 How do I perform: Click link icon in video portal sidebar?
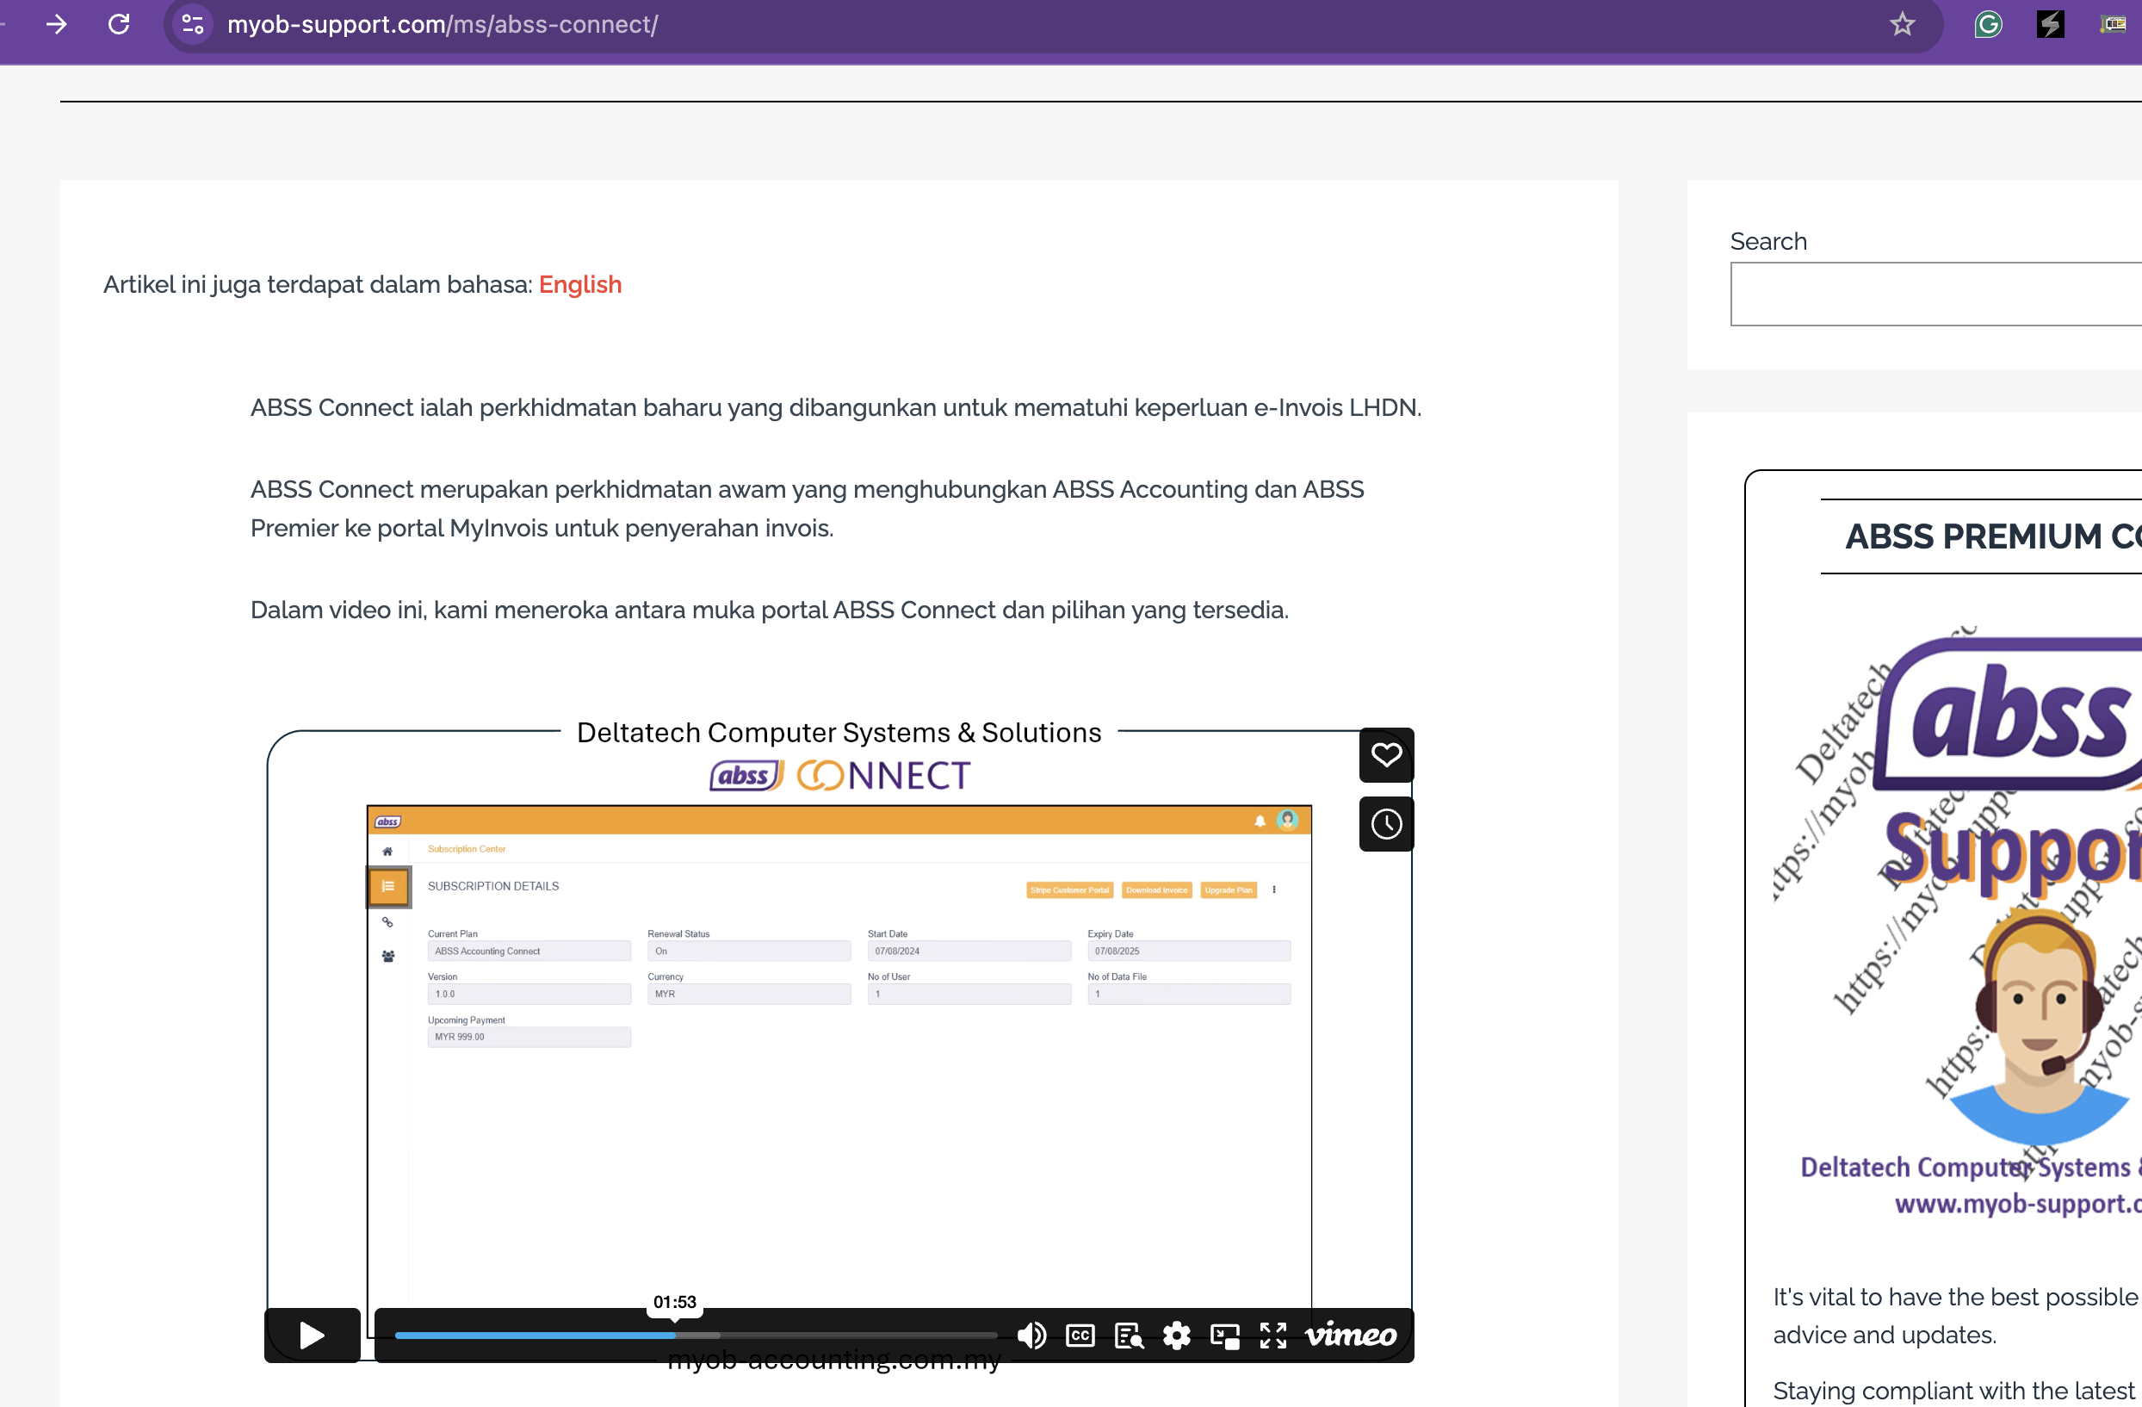pos(388,922)
